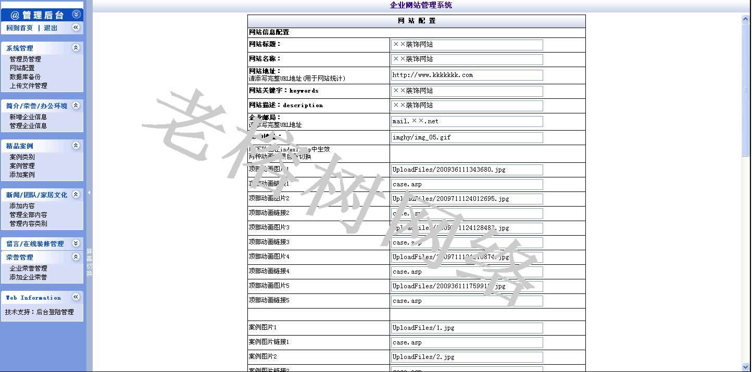Focus the 案例图片2 path field
This screenshot has height=372, width=752.
click(467, 357)
